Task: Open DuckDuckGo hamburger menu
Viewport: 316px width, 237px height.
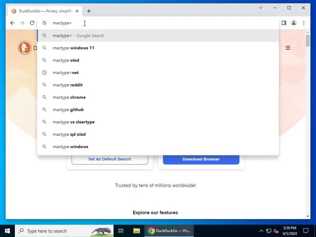Action: [288, 48]
